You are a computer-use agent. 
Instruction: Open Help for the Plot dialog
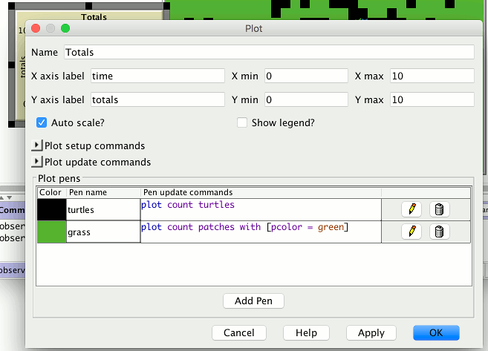(x=306, y=332)
